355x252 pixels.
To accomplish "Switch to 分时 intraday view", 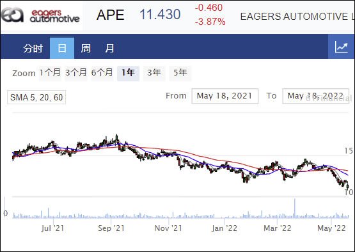I will [x=33, y=48].
